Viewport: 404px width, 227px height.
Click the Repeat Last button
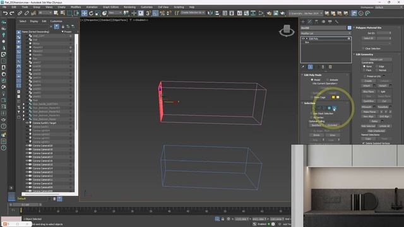click(376, 59)
